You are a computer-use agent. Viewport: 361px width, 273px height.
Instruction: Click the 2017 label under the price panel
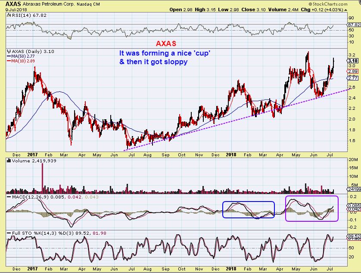[32, 155]
